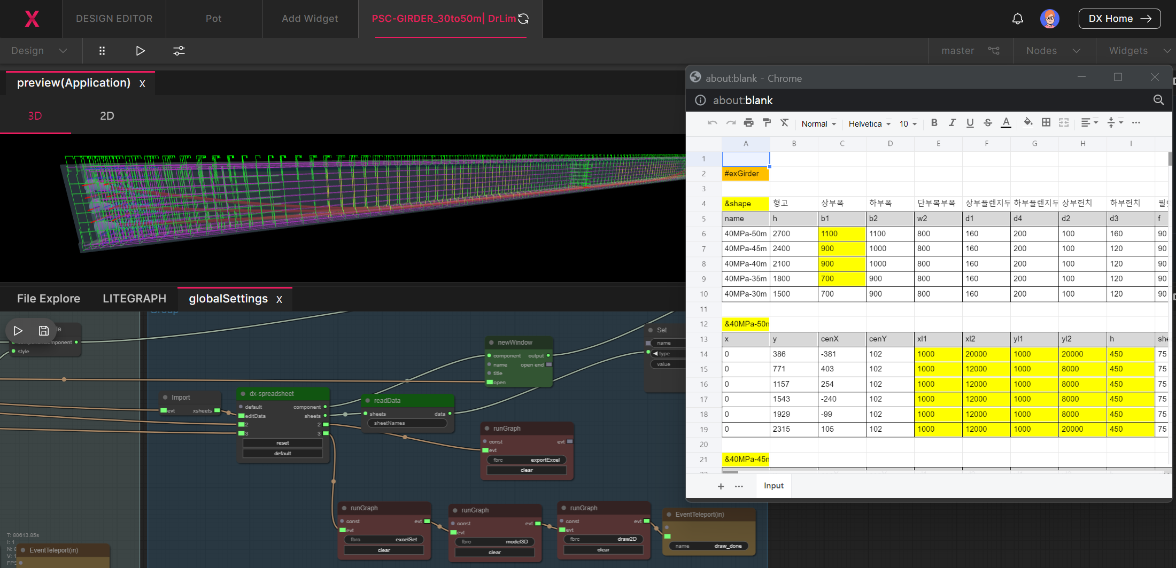1176x568 pixels.
Task: Click the grid dots drag icon
Action: pos(102,51)
